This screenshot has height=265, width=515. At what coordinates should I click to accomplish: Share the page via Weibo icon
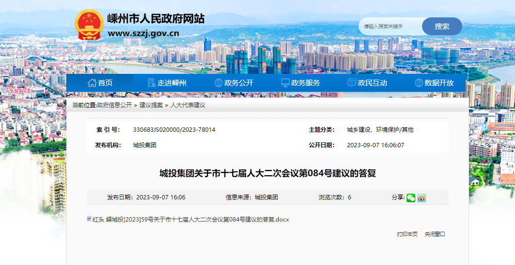[422, 197]
